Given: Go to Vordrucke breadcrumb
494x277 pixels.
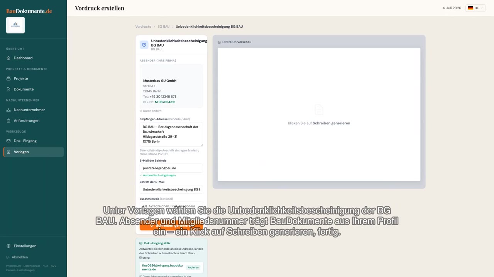Looking at the screenshot, I should tap(143, 27).
